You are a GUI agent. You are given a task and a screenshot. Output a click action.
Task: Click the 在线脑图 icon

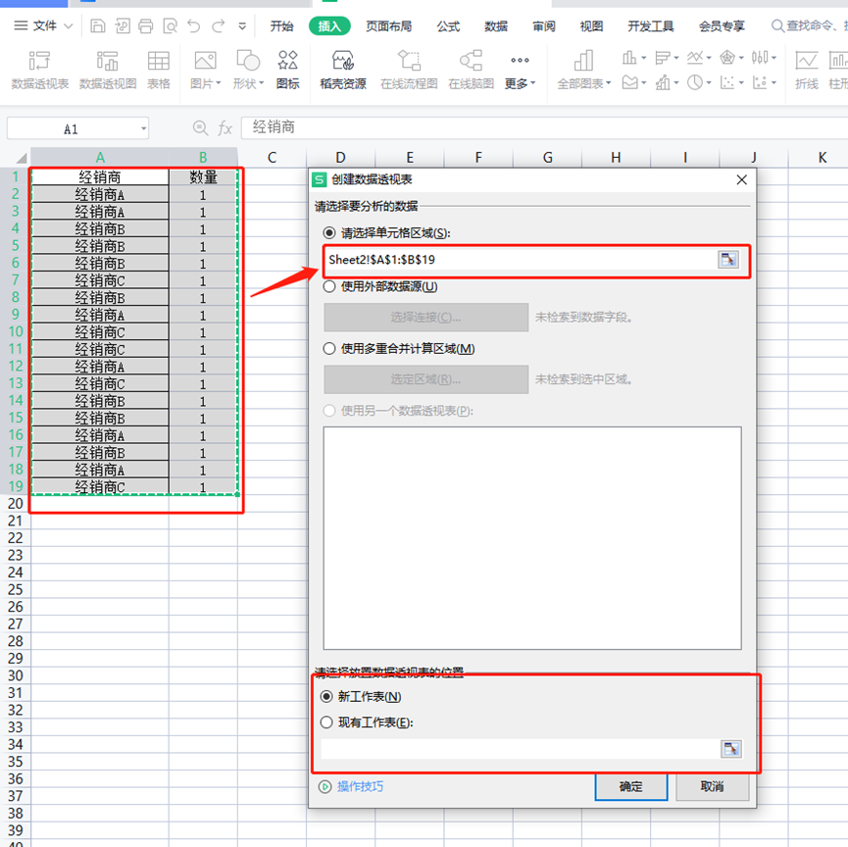click(x=471, y=70)
